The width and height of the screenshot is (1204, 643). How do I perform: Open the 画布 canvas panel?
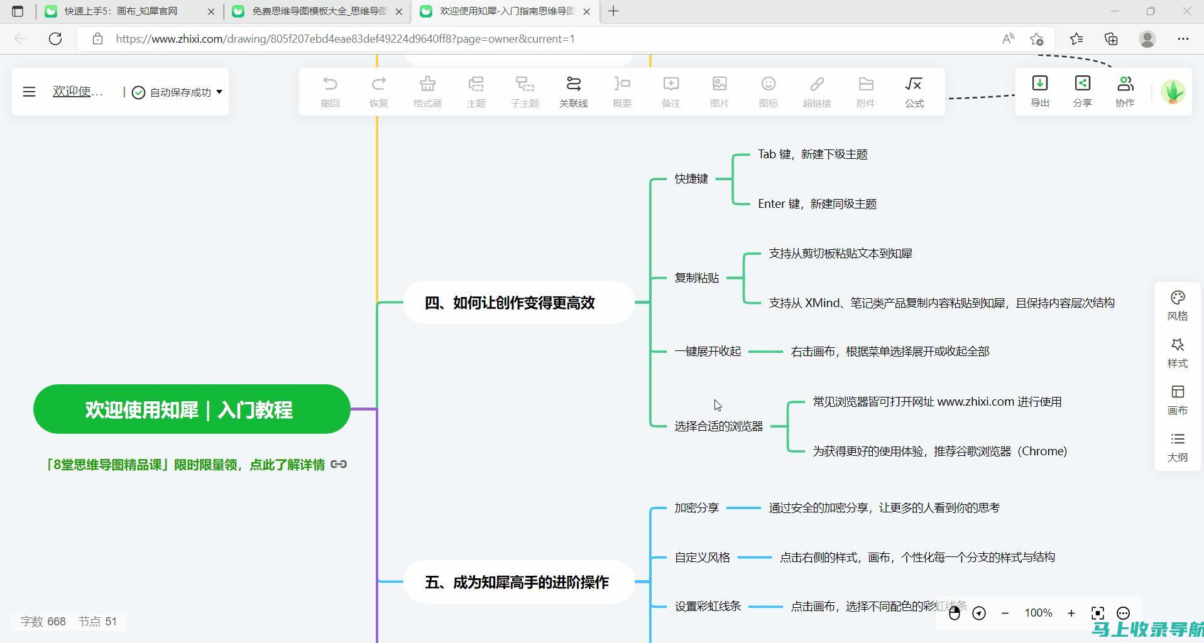pos(1178,400)
